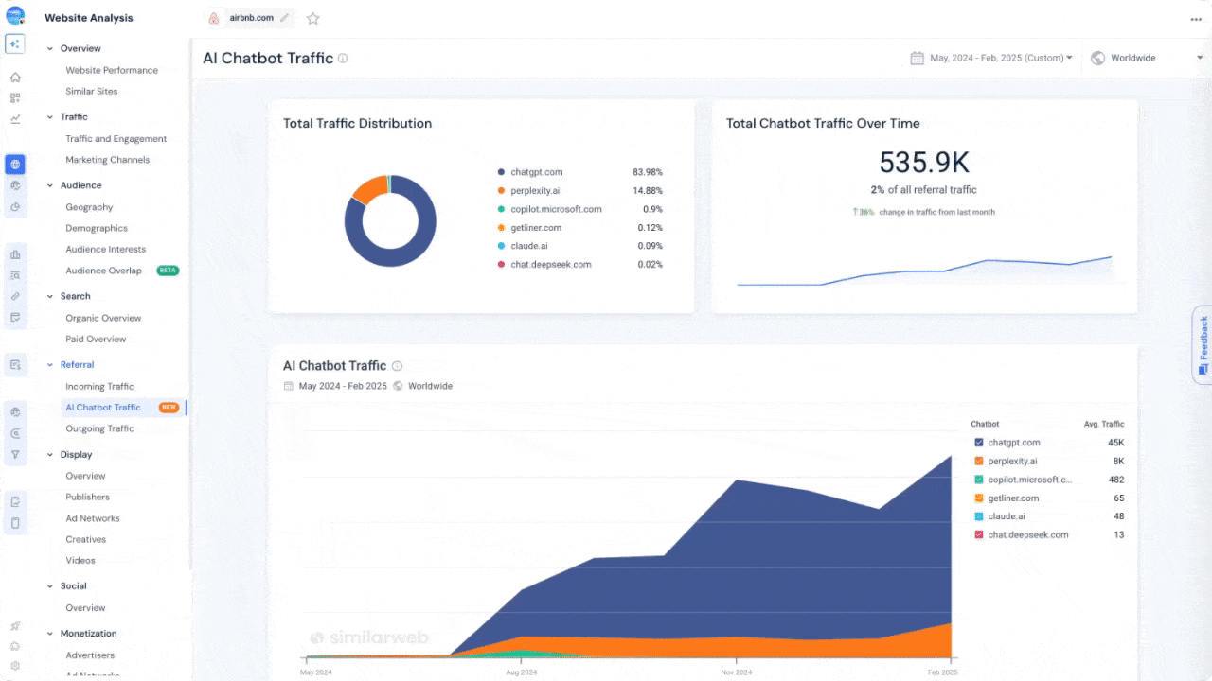This screenshot has height=681, width=1212.
Task: Favorite airbnb.com with the star button
Action: coord(312,18)
